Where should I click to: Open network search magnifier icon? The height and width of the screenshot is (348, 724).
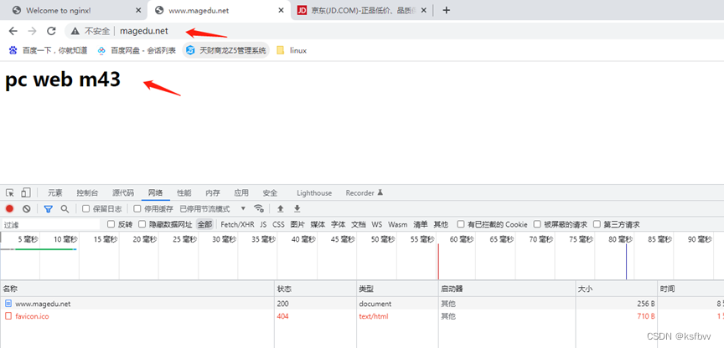click(65, 209)
